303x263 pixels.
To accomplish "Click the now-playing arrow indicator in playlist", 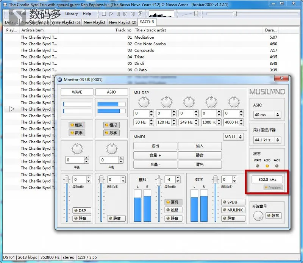I will click(12, 109).
